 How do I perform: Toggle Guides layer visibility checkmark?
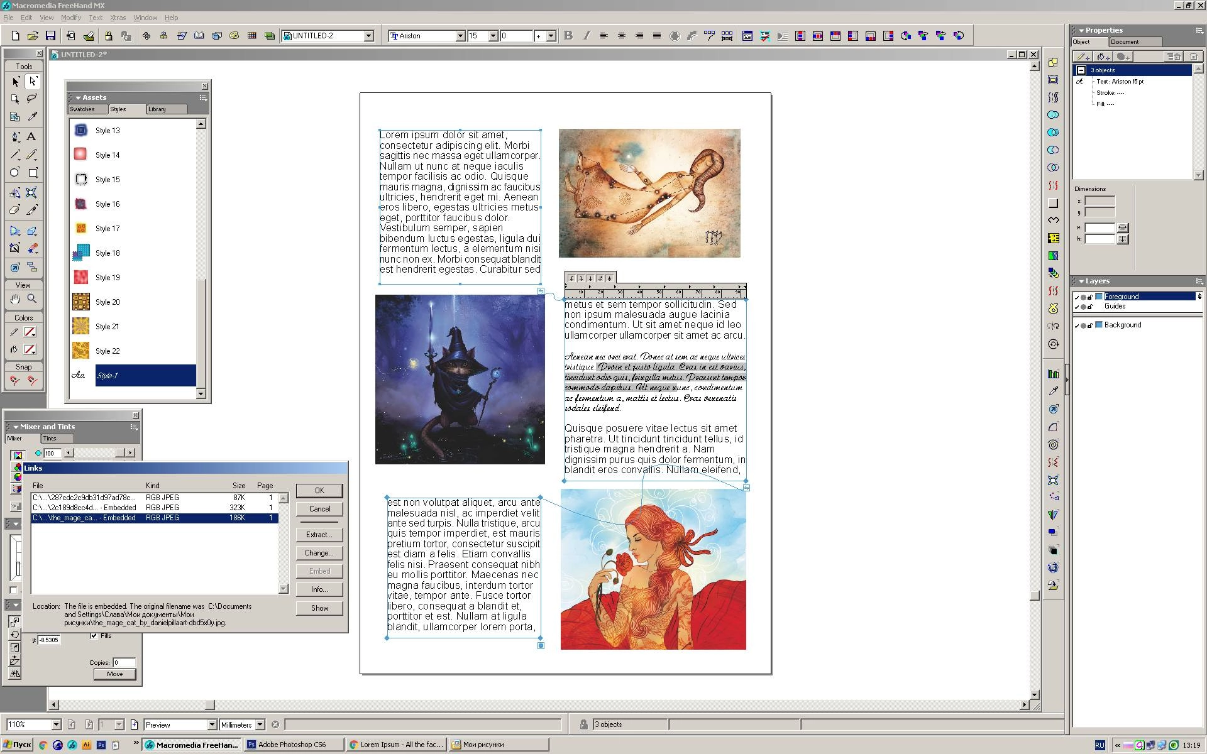pos(1077,307)
